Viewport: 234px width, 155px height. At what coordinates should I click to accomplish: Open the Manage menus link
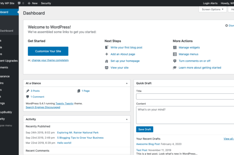coord(189,54)
